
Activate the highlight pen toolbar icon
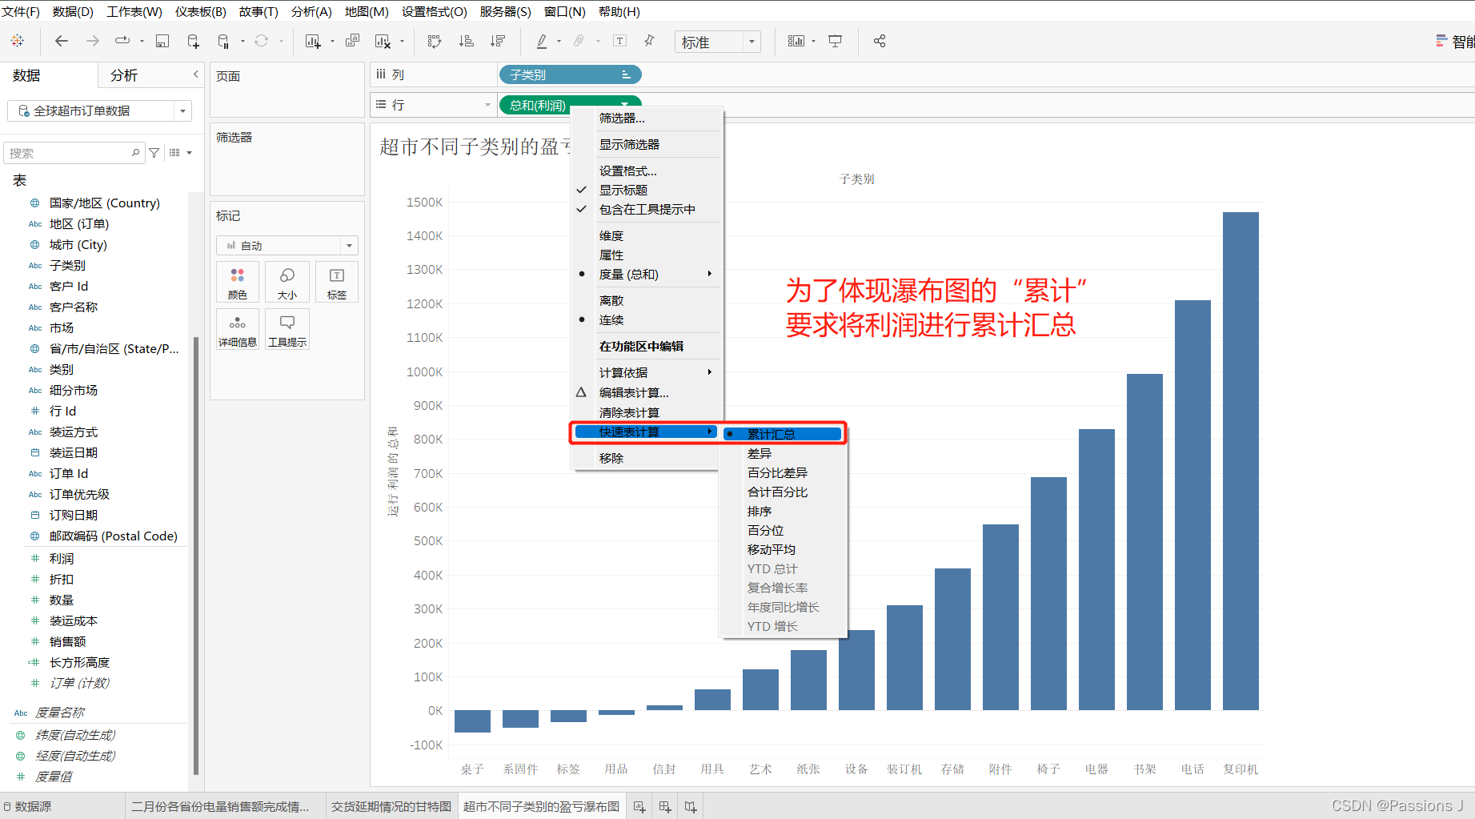(542, 41)
